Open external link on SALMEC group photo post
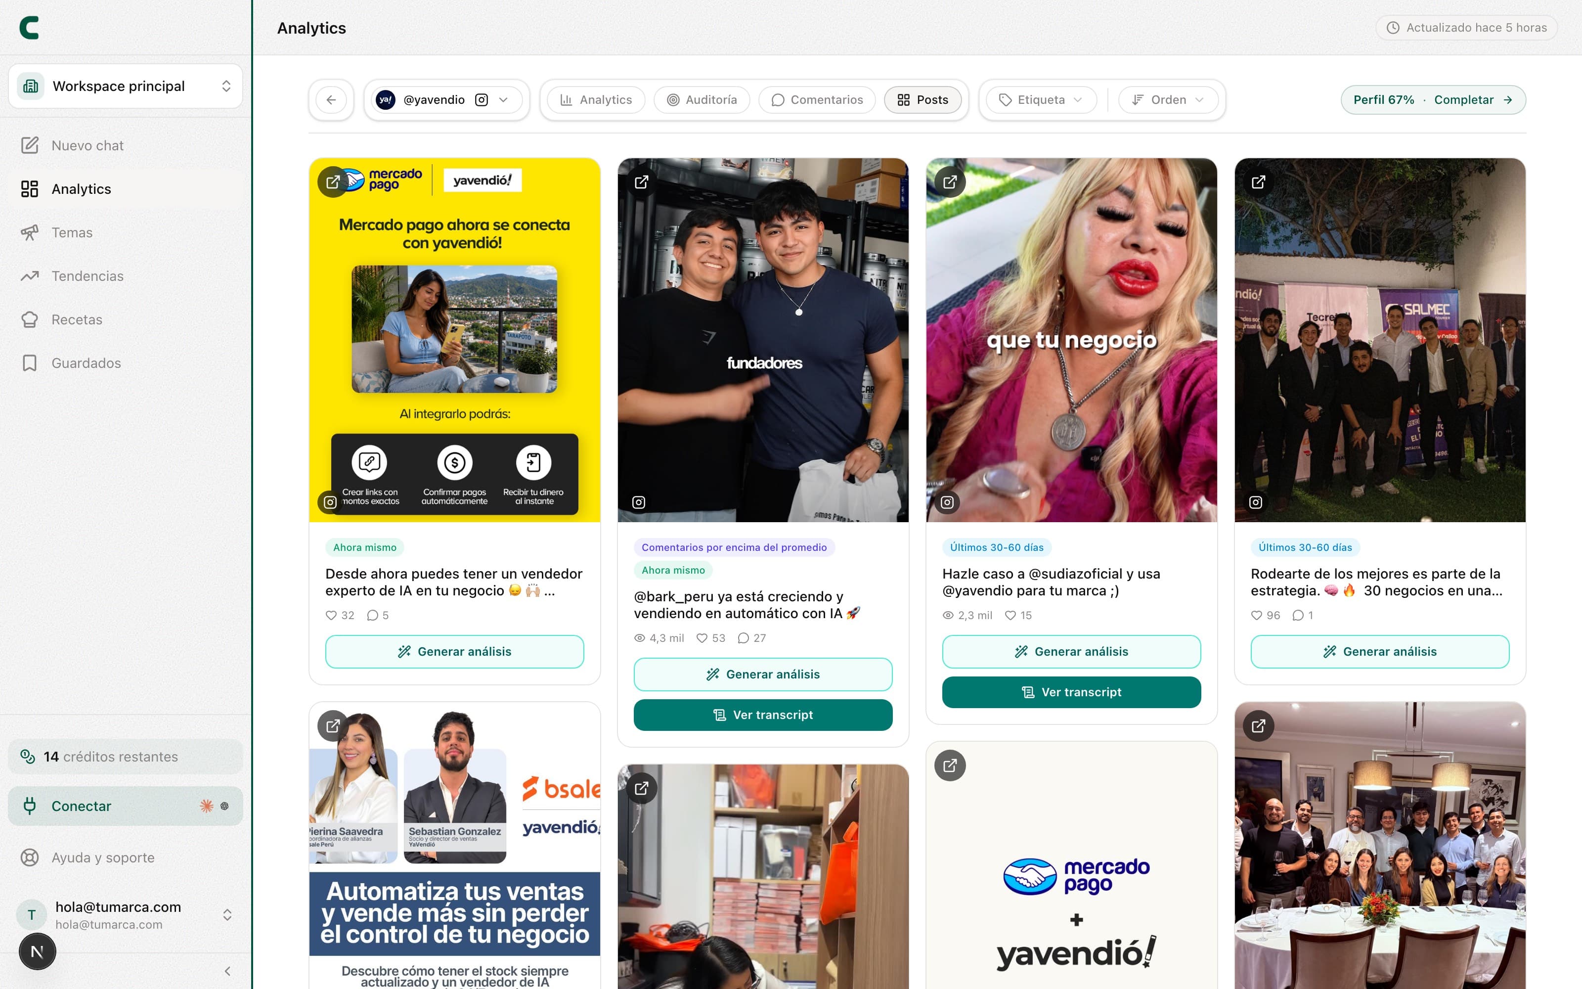 (1258, 182)
